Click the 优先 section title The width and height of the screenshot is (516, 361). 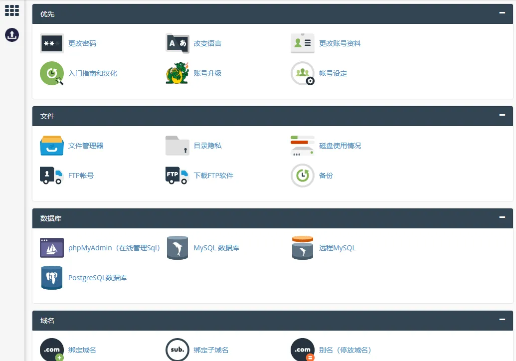pos(47,14)
